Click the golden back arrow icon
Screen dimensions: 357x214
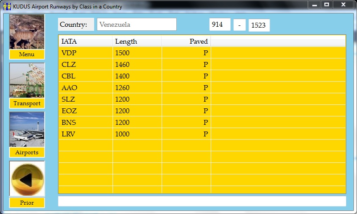tap(27, 179)
